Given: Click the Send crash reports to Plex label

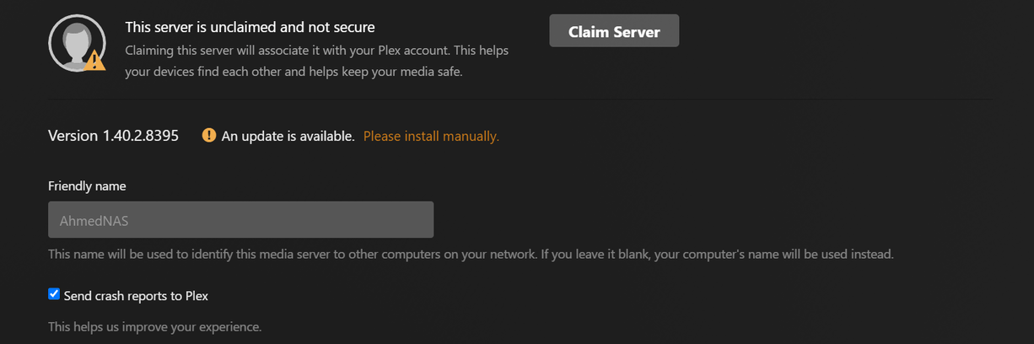Looking at the screenshot, I should (x=136, y=296).
